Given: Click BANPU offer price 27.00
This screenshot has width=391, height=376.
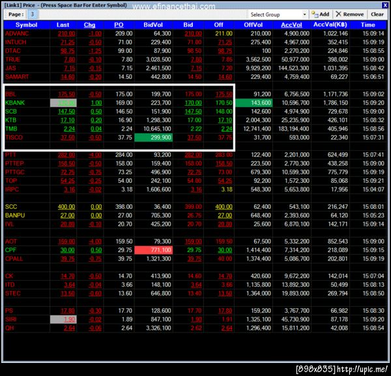Looking at the screenshot, I should pos(225,215).
